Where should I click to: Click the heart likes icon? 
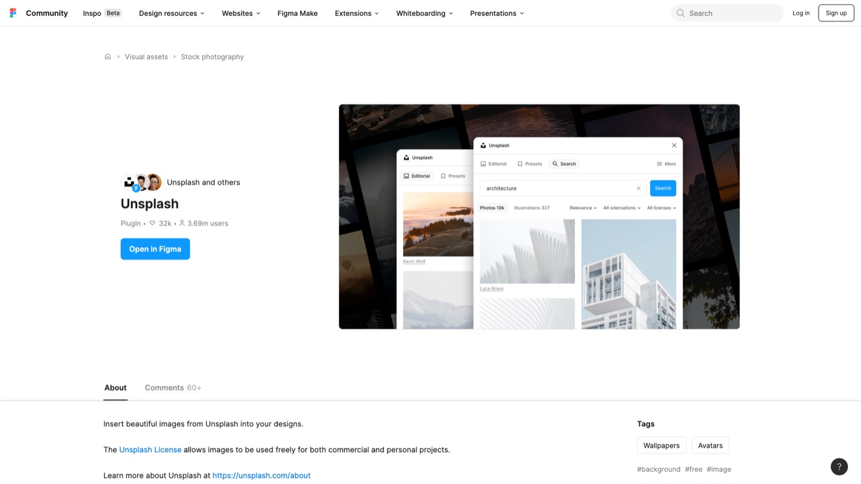(153, 223)
